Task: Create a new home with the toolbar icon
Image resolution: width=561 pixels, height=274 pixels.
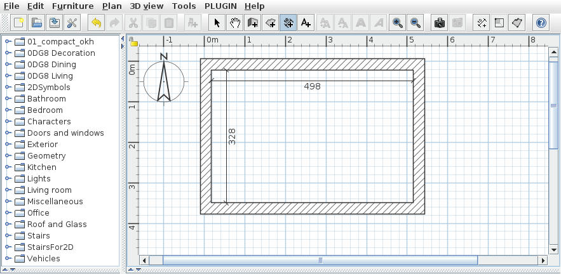Action: (18, 23)
